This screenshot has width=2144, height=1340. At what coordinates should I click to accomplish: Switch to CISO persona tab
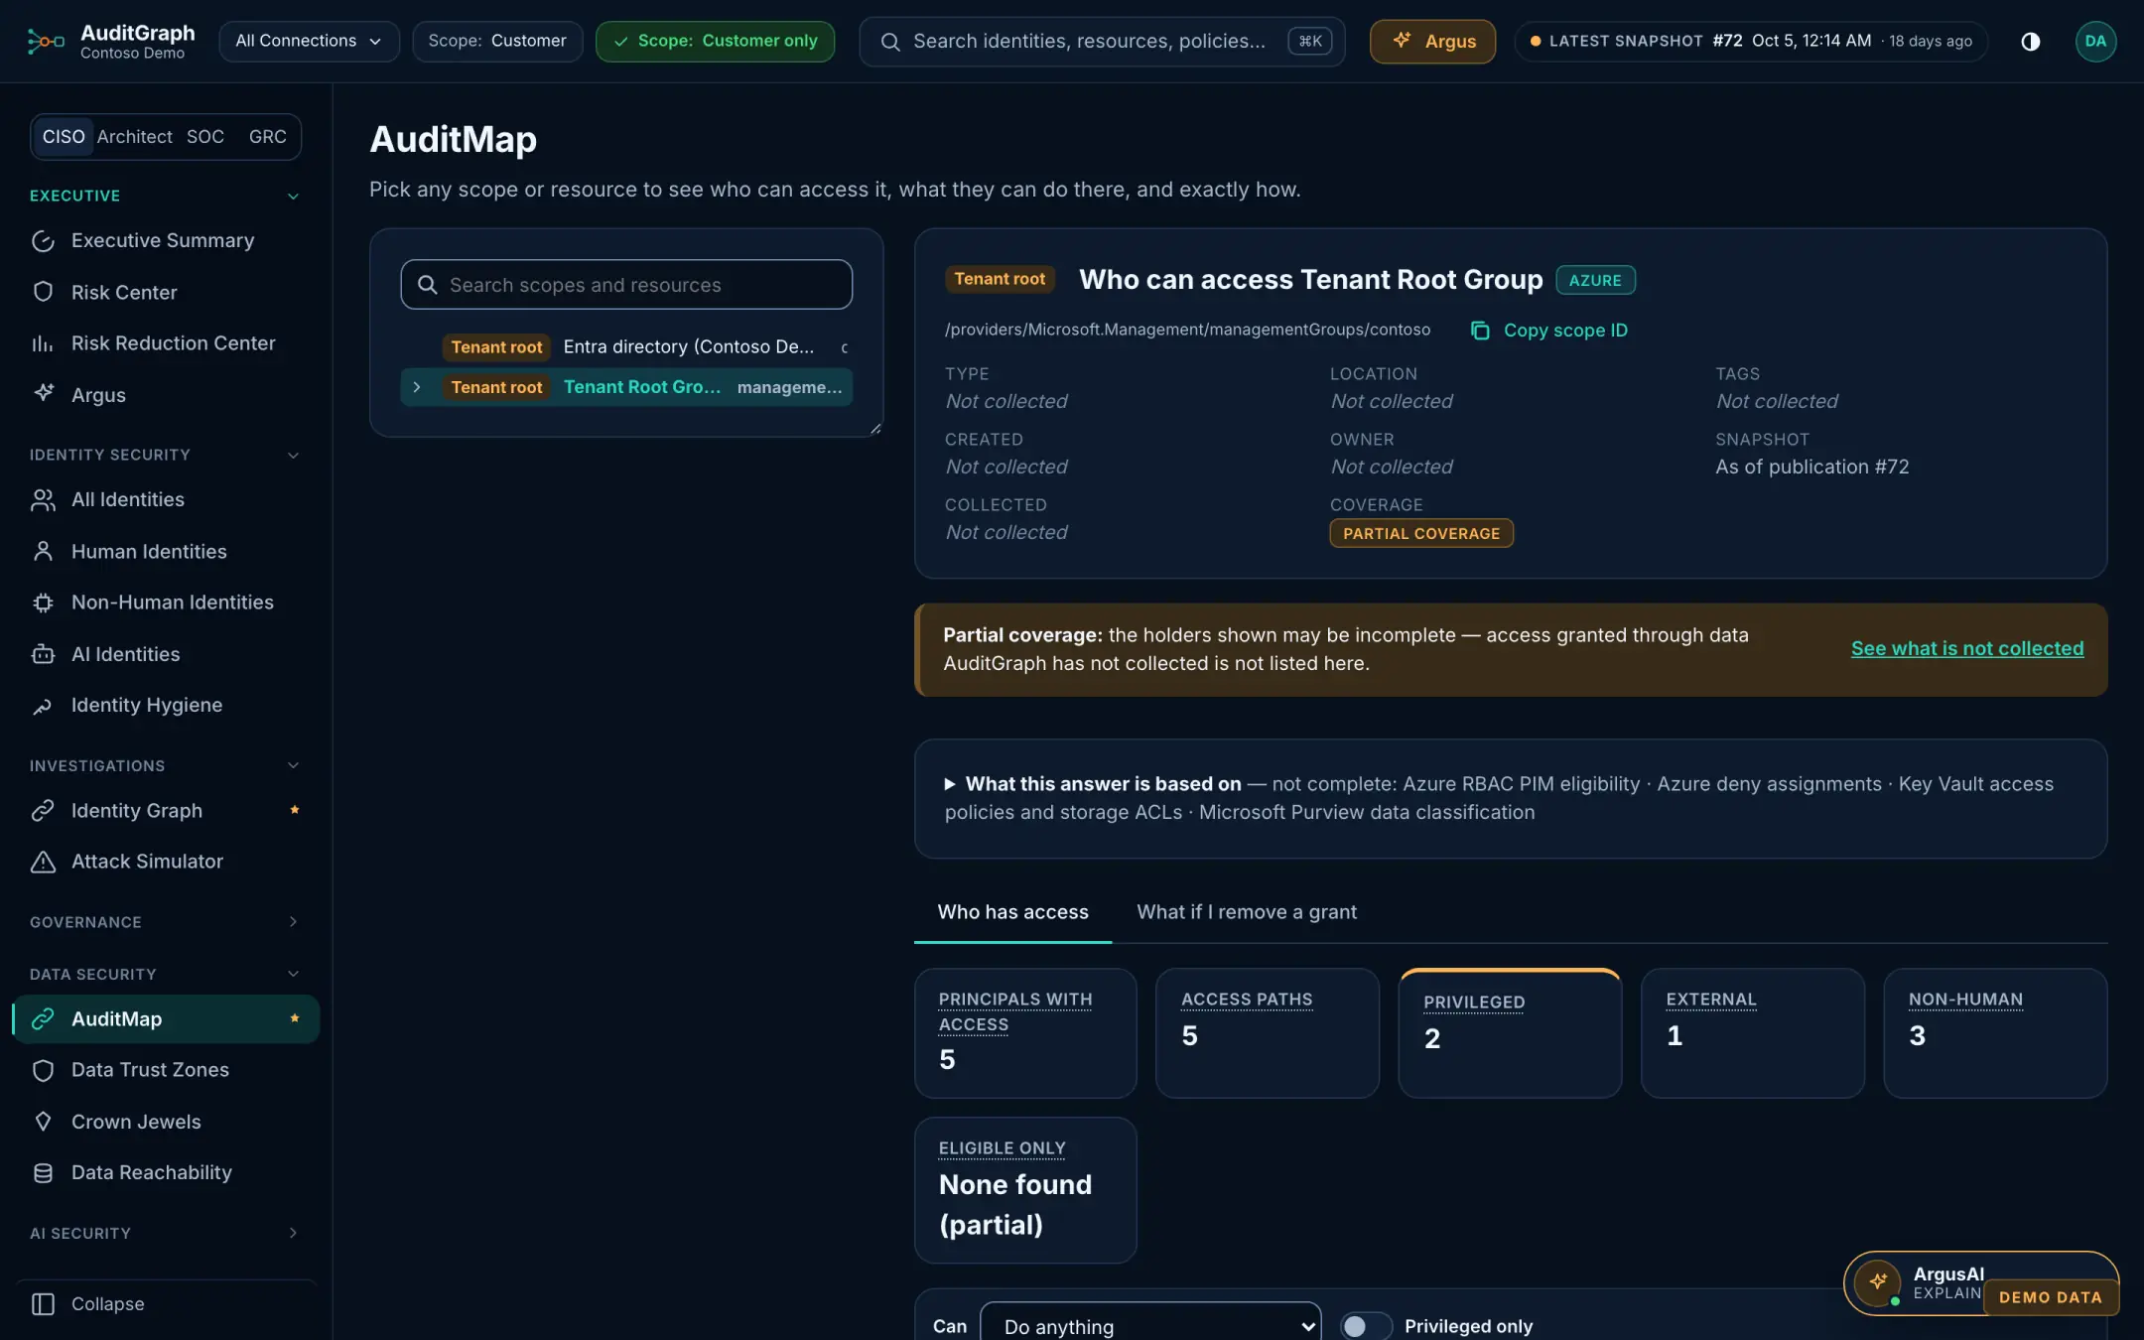(x=64, y=136)
